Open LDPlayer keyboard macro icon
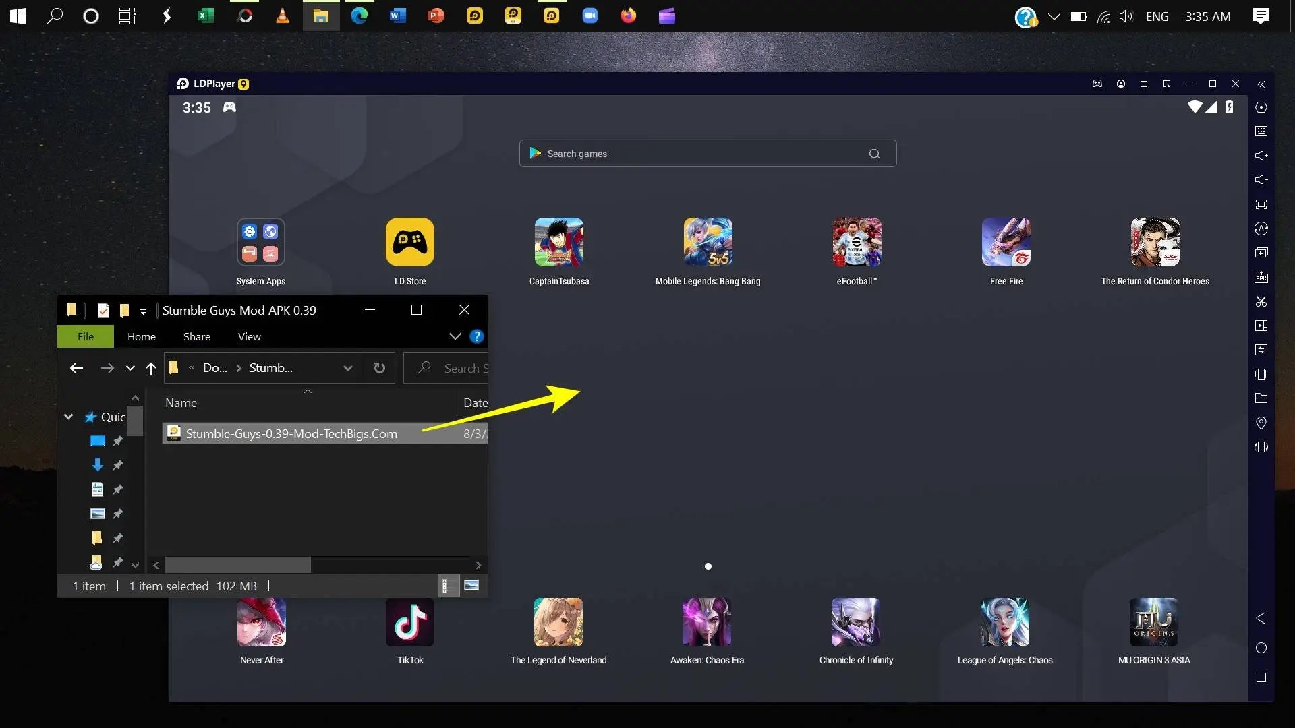This screenshot has height=728, width=1295. [1261, 131]
